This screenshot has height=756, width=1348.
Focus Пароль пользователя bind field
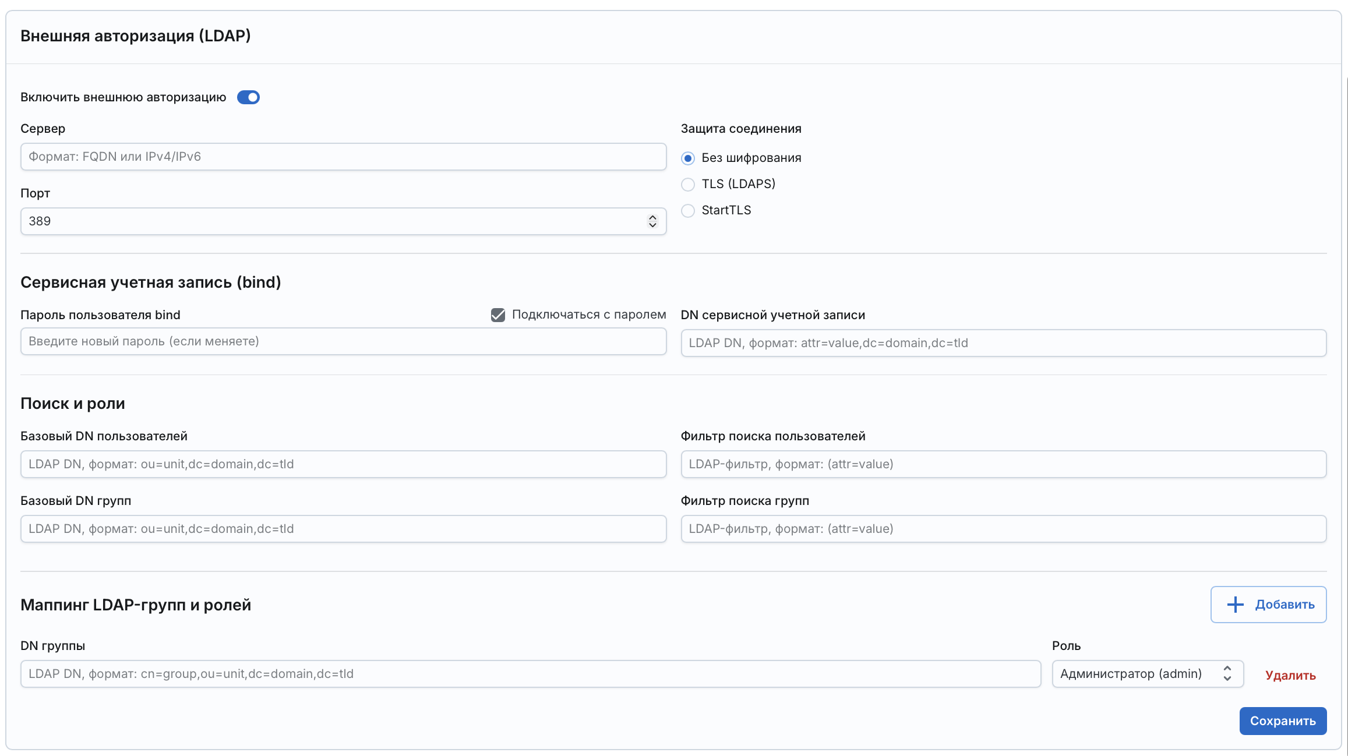coord(343,341)
